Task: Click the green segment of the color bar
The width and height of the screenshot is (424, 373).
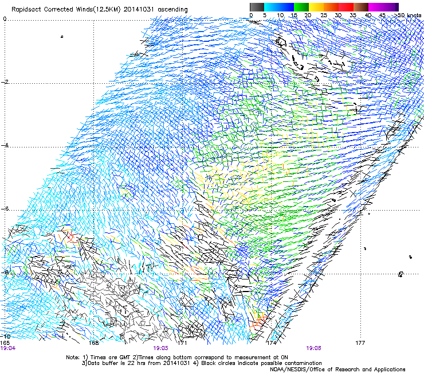Action: pyautogui.click(x=301, y=7)
